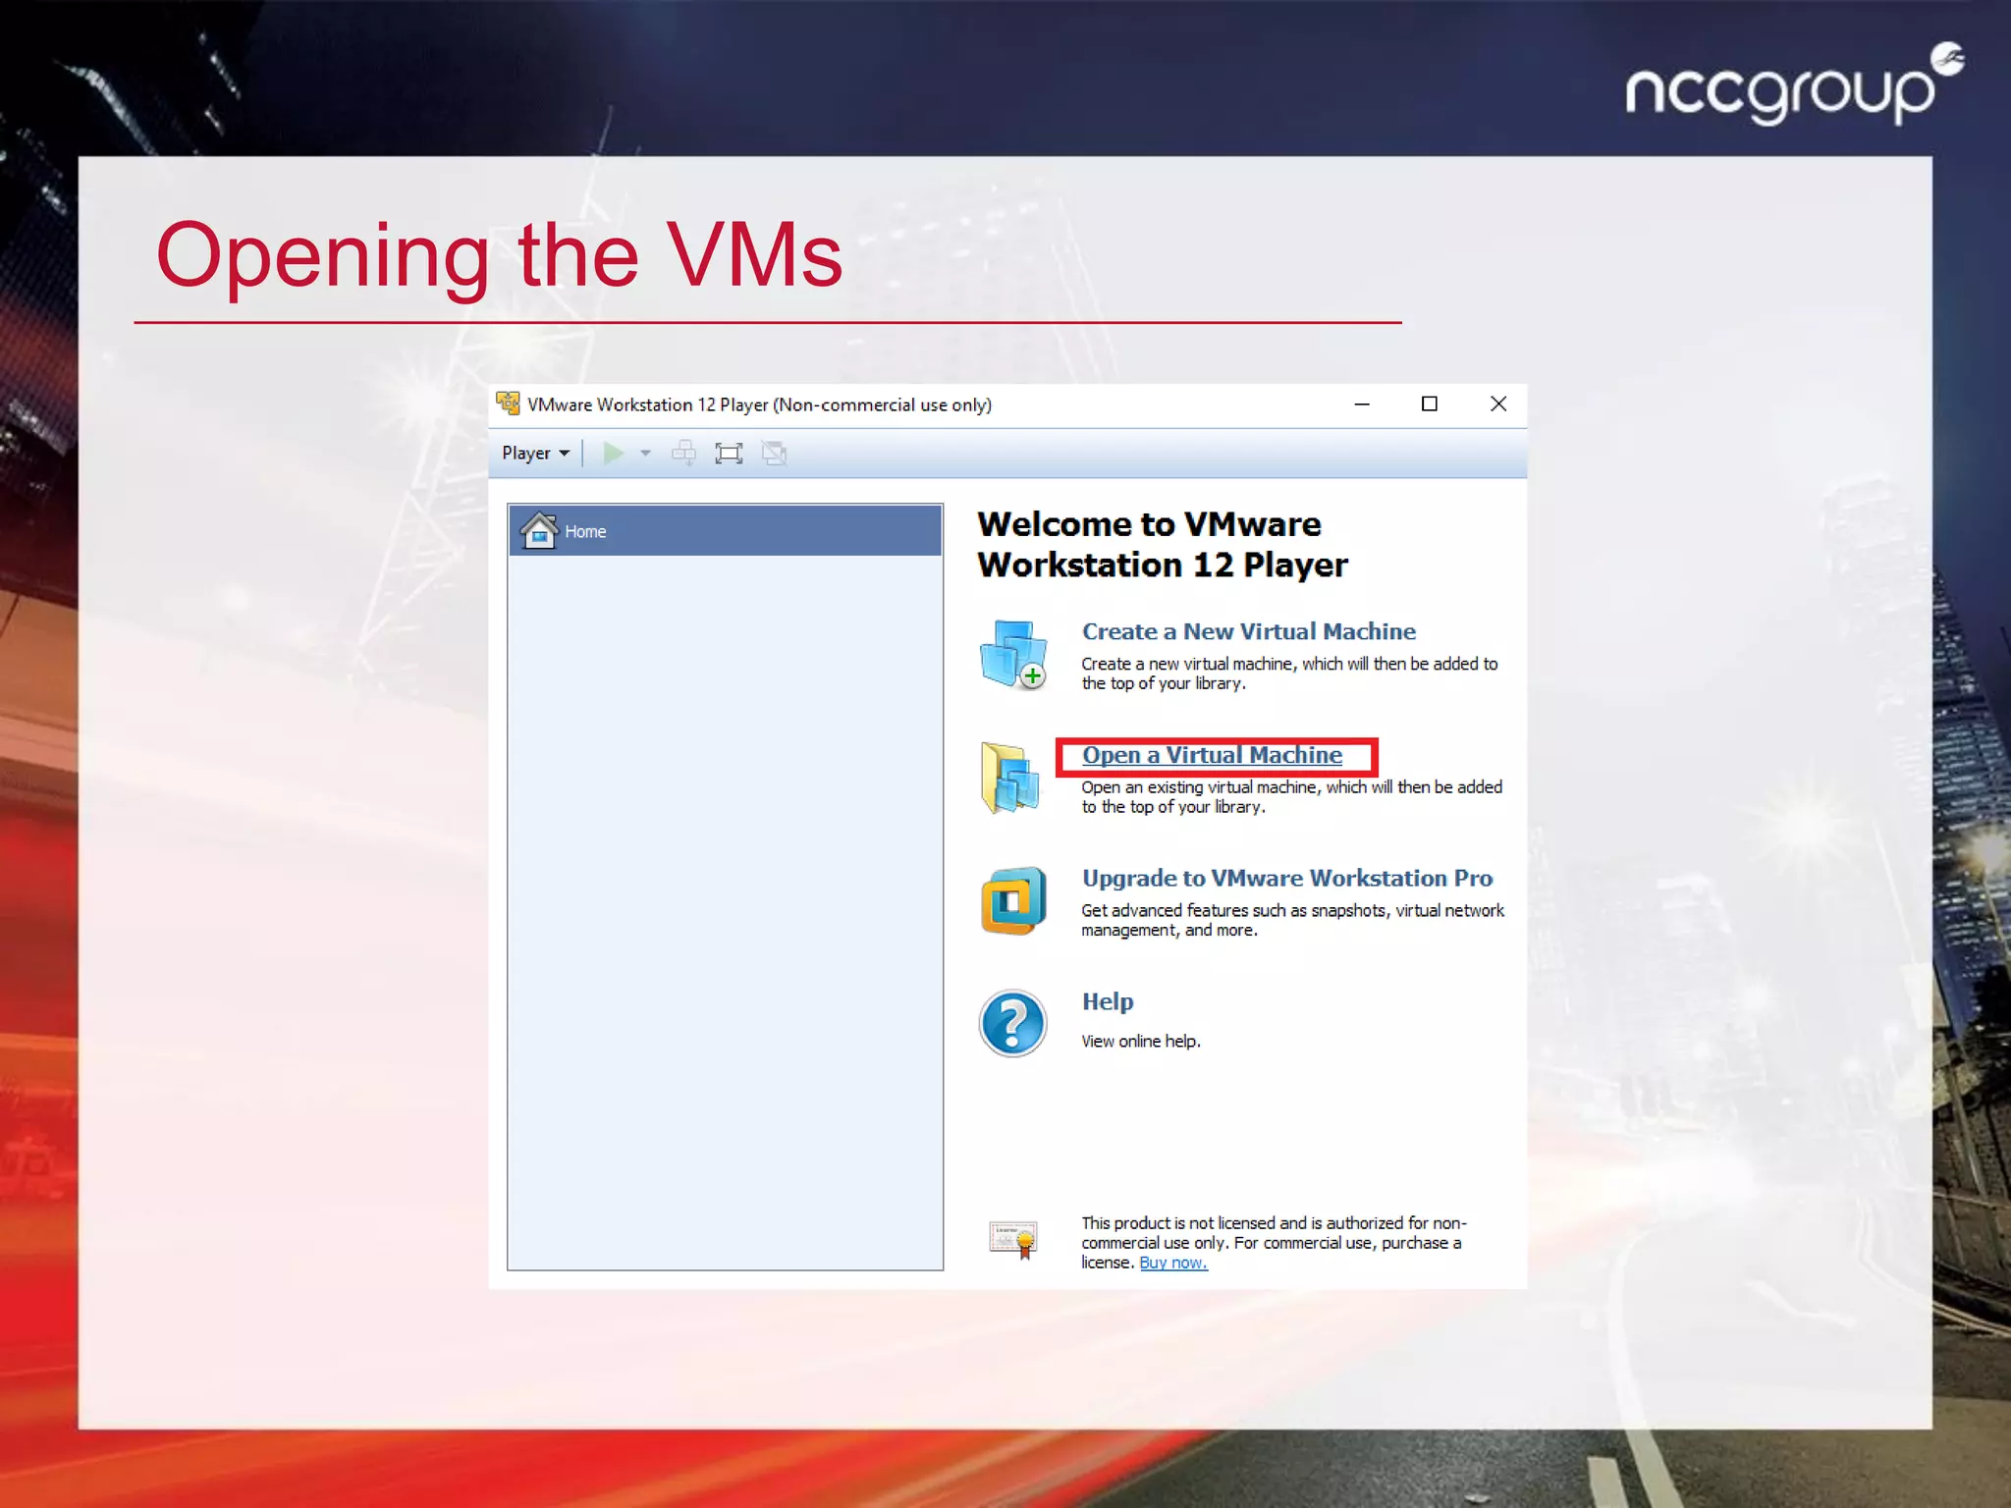
Task: Click the 'Welcome to VMware Workstation 12 Player' heading
Action: click(1163, 545)
